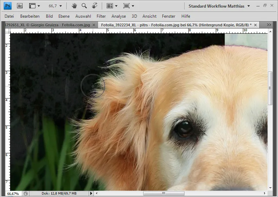Open the Ansicht menu
Screen dimensions: 278x197
pyautogui.click(x=149, y=16)
